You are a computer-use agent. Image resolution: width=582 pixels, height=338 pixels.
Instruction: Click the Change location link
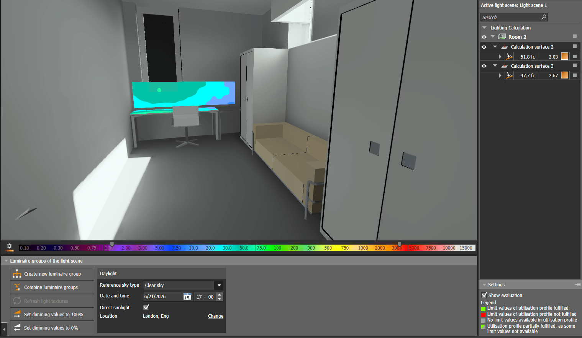pos(216,316)
